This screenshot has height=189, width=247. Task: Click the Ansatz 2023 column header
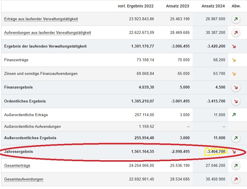click(x=177, y=6)
